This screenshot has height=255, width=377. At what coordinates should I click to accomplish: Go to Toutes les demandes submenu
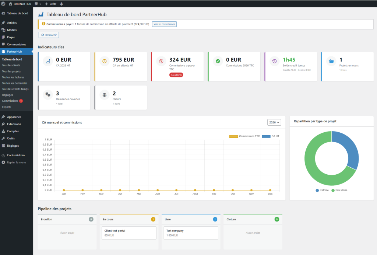click(x=15, y=83)
